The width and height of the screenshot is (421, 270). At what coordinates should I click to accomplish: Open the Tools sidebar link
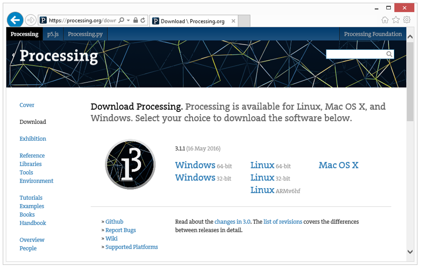click(26, 172)
